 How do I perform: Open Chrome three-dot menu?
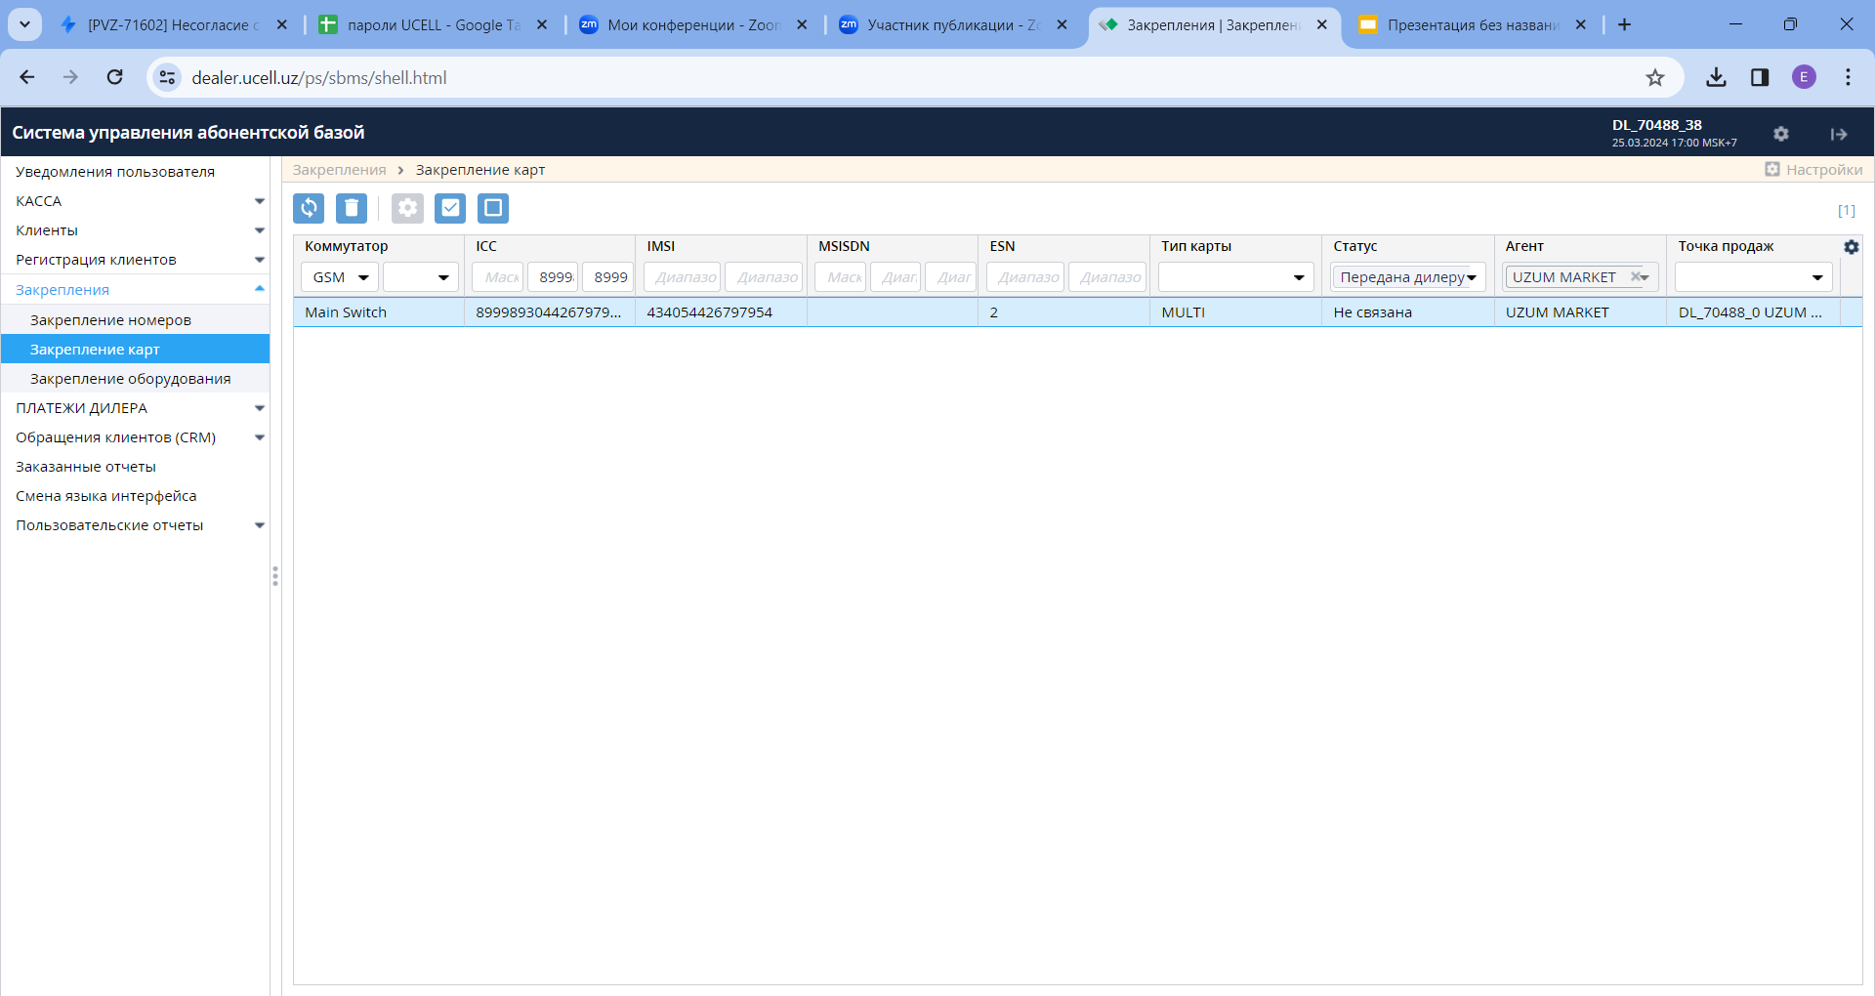[1848, 78]
